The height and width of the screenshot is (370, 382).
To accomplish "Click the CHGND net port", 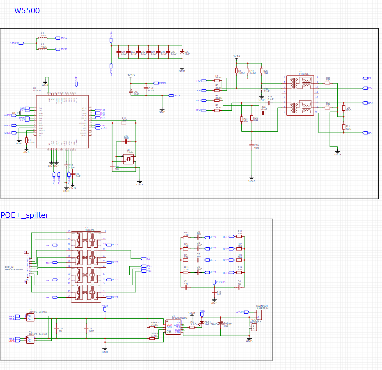I will [x=214, y=282].
